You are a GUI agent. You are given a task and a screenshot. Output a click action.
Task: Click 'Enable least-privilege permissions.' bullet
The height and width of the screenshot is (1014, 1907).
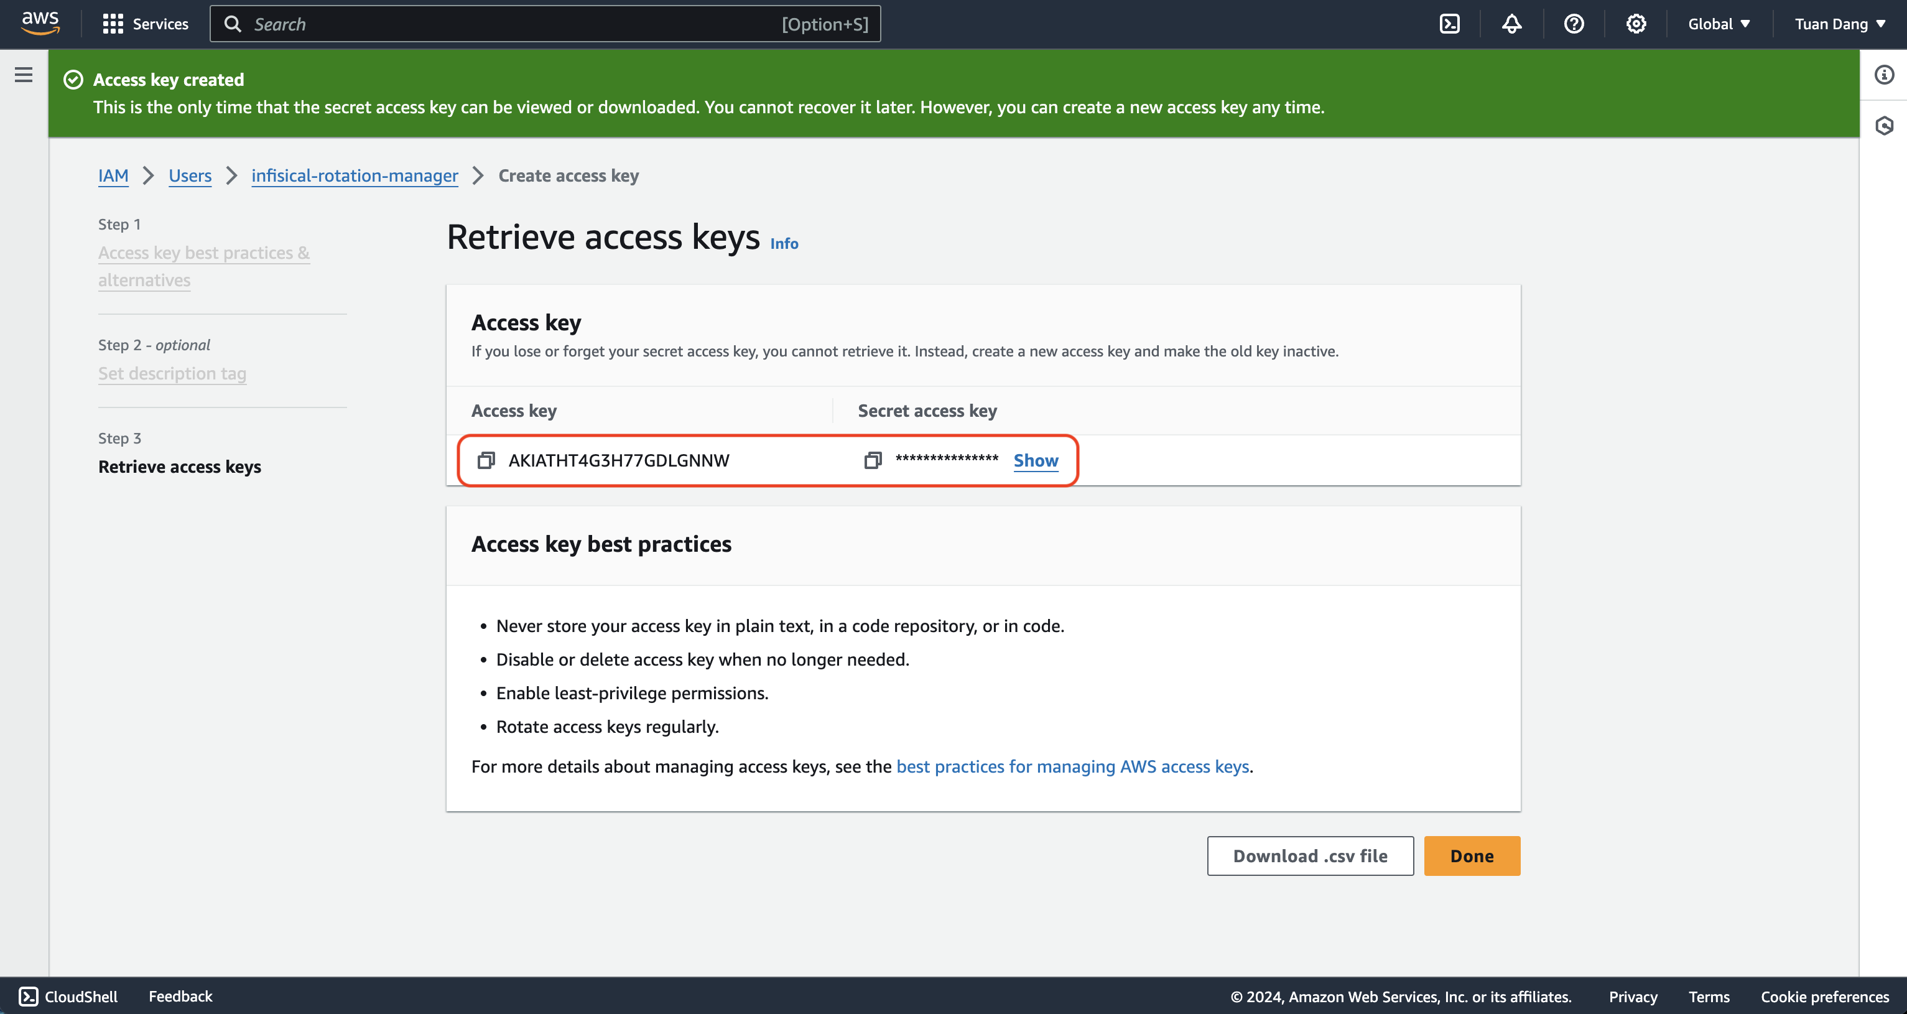tap(632, 693)
